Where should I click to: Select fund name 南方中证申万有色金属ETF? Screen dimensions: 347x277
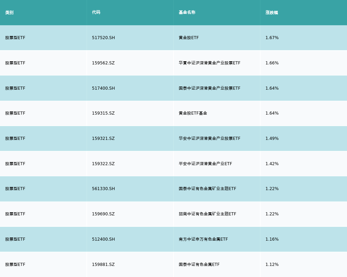tap(203, 239)
